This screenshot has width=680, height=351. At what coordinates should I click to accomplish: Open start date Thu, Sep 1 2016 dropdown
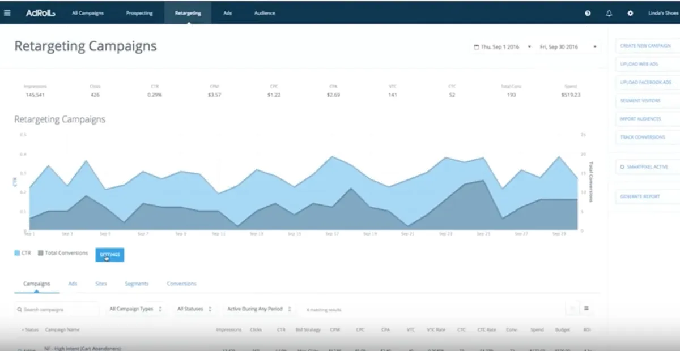click(503, 47)
